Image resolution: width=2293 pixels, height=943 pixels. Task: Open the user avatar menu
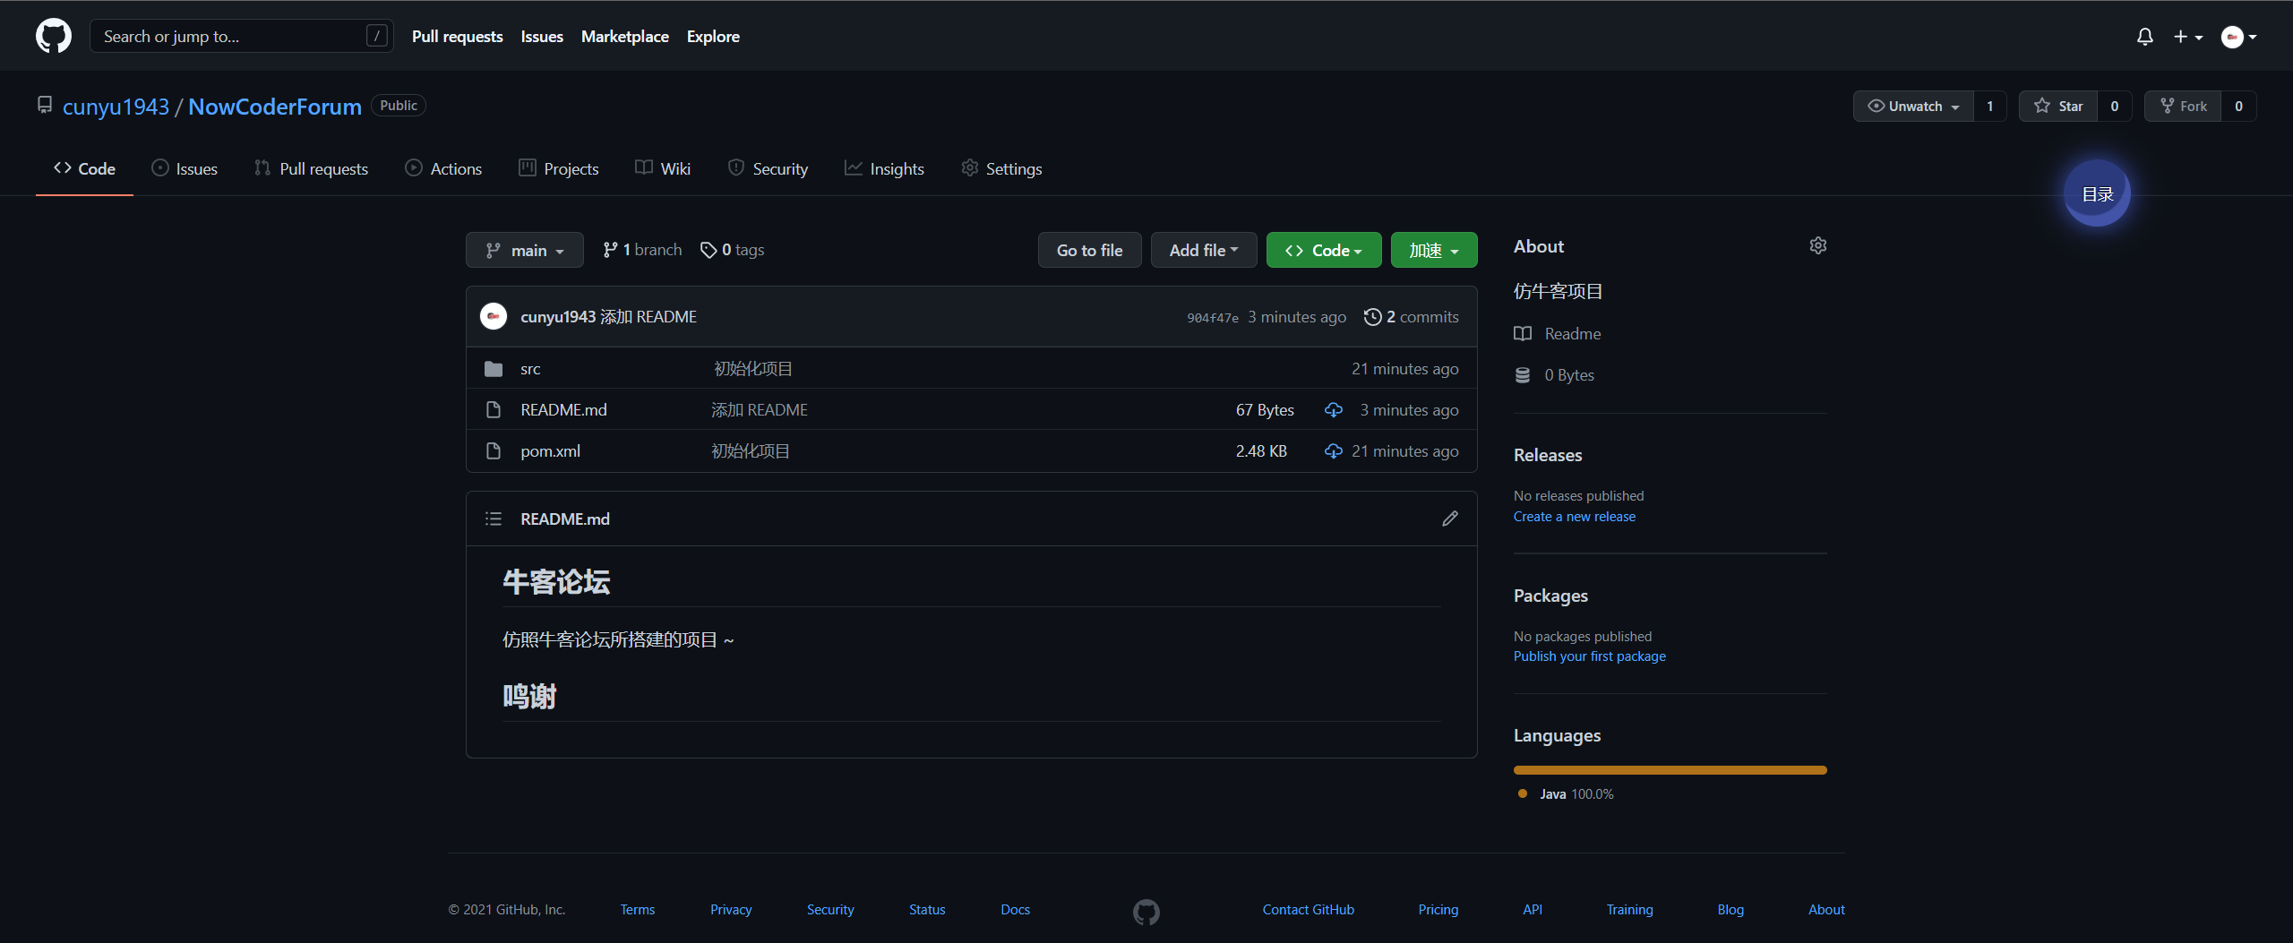[x=2238, y=37]
